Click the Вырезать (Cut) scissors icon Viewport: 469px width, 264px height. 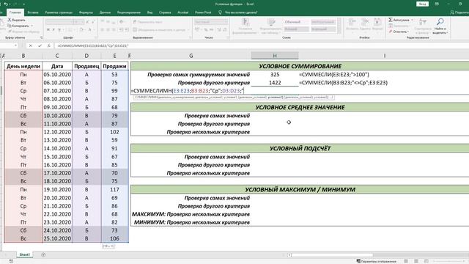(10, 20)
